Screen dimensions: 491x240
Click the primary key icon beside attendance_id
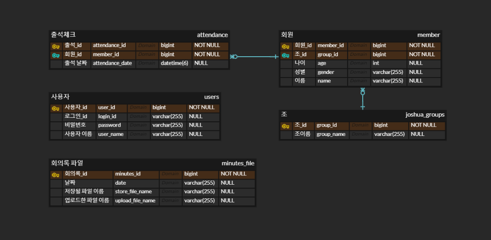(56, 46)
